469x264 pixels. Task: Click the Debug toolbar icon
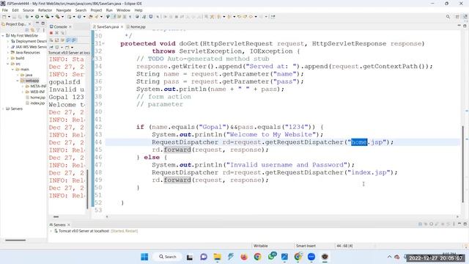coord(27,17)
